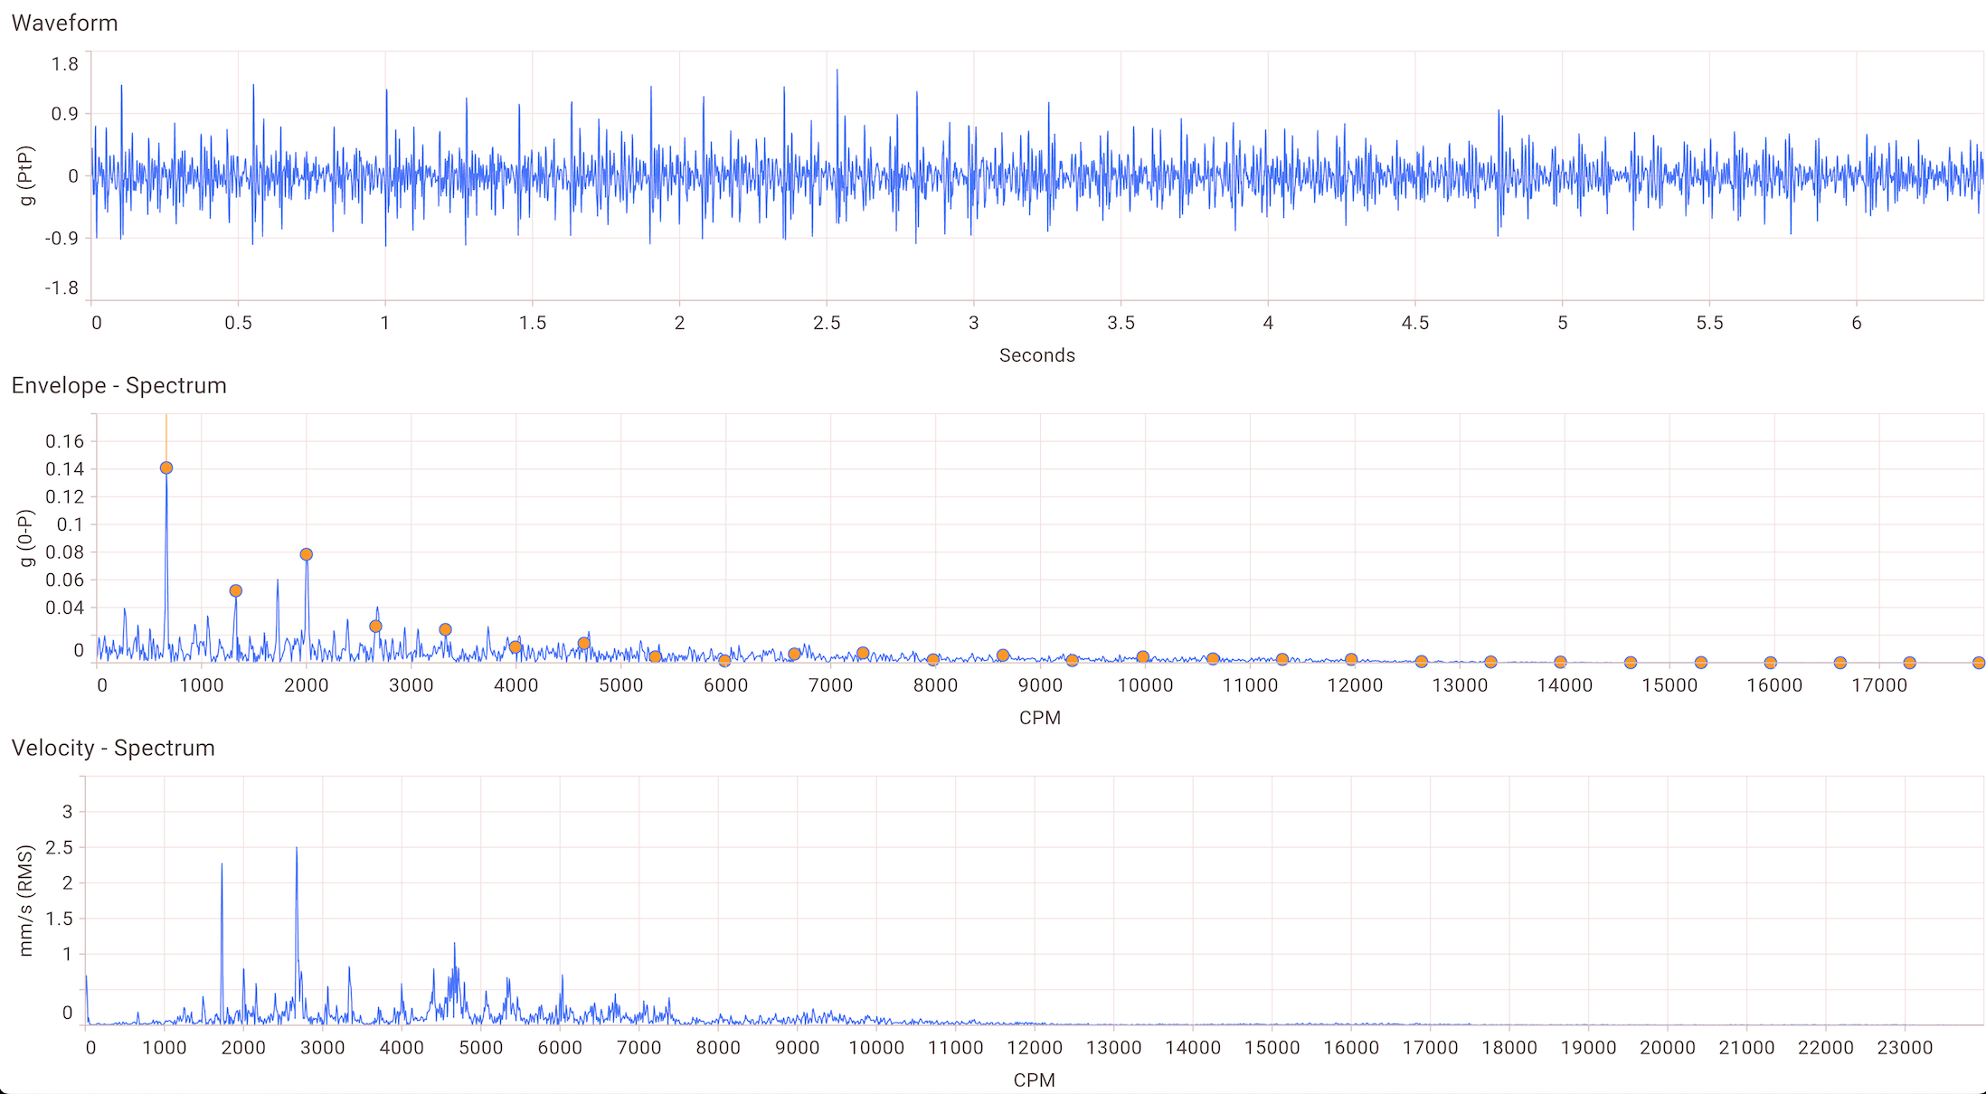Viewport: 1986px width, 1094px height.
Task: Select the last orange marker at the right edge
Action: 1979,663
